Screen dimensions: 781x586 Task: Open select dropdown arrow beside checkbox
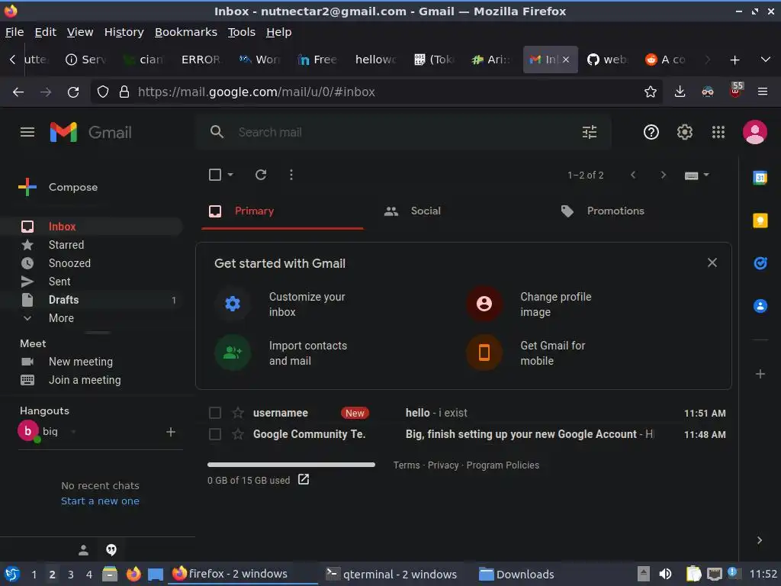(x=230, y=175)
